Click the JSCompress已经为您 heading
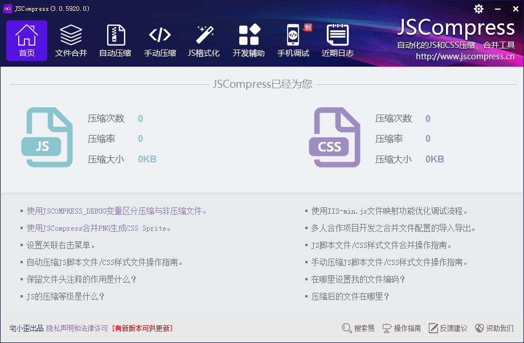The height and width of the screenshot is (343, 524). point(263,84)
